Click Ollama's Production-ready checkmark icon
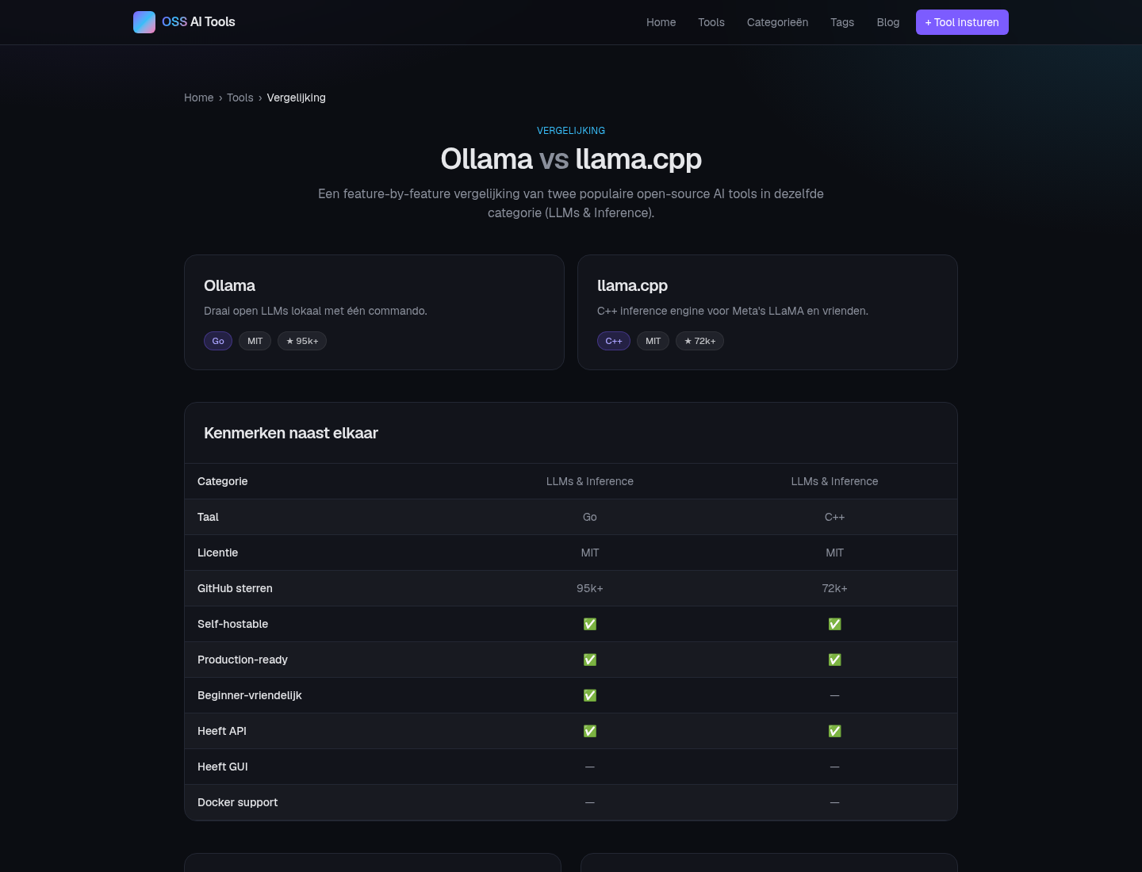Screen dimensions: 1142x872 (x=590, y=660)
